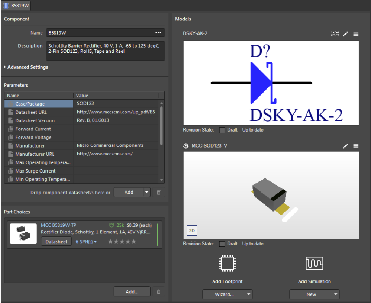Click the Value column header in Parameters
This screenshot has height=303, width=371.
[x=116, y=96]
